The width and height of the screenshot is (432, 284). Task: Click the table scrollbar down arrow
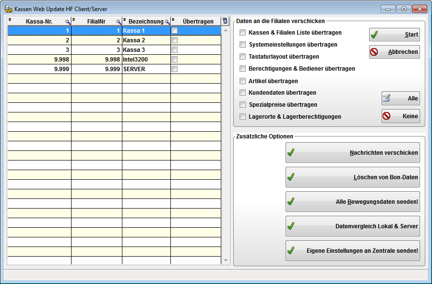226,260
